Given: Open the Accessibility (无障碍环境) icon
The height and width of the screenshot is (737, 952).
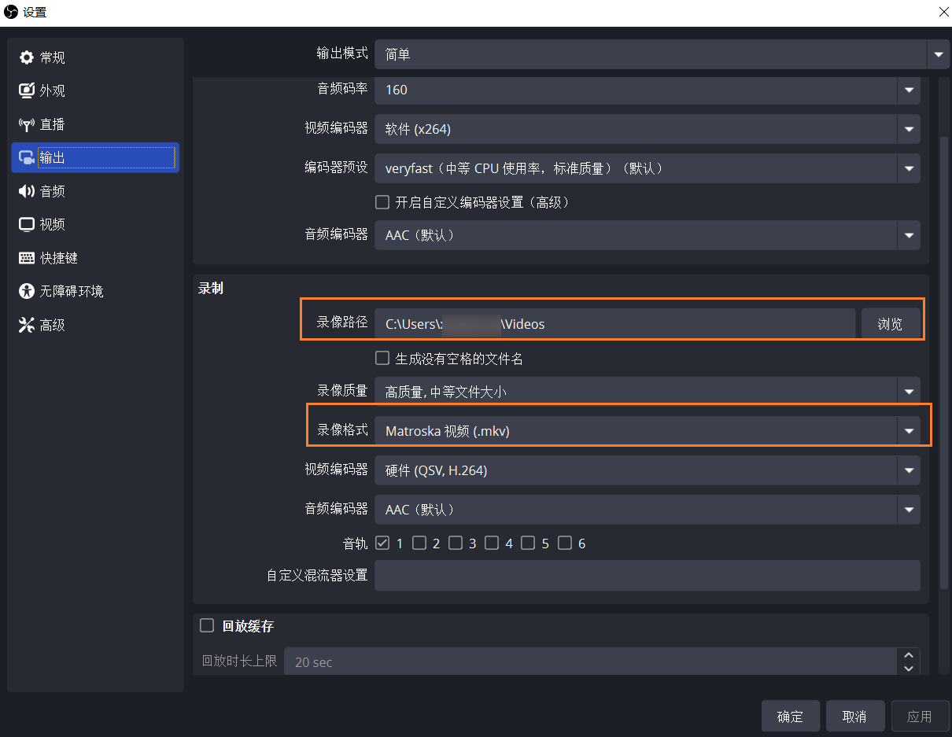Looking at the screenshot, I should pyautogui.click(x=27, y=291).
